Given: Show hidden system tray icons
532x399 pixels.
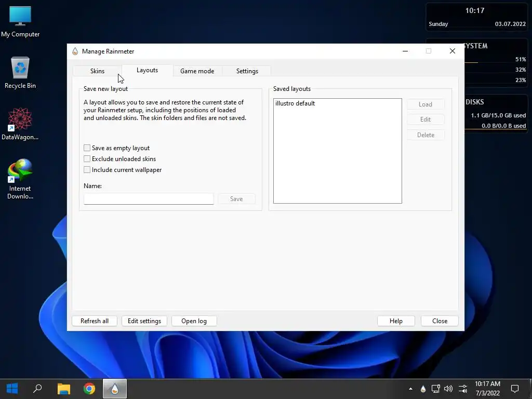Looking at the screenshot, I should [x=410, y=389].
